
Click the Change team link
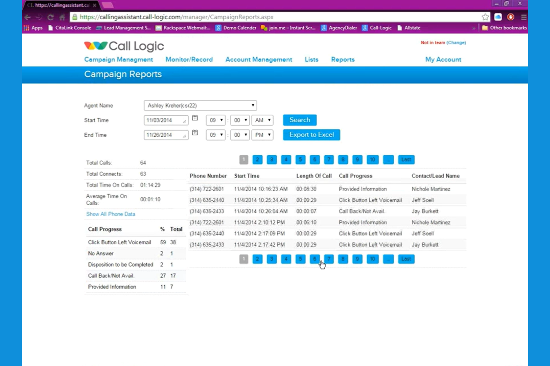point(456,42)
